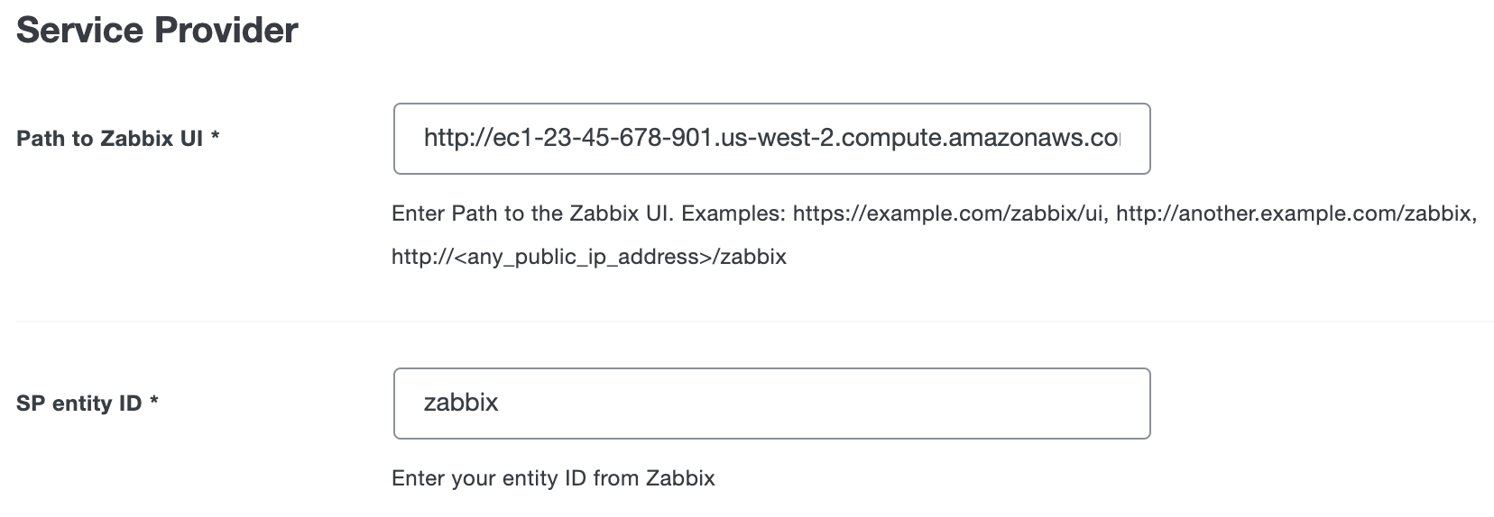The width and height of the screenshot is (1494, 517).
Task: Click the http://another.example.com/zabbix example URL
Action: tap(1296, 214)
